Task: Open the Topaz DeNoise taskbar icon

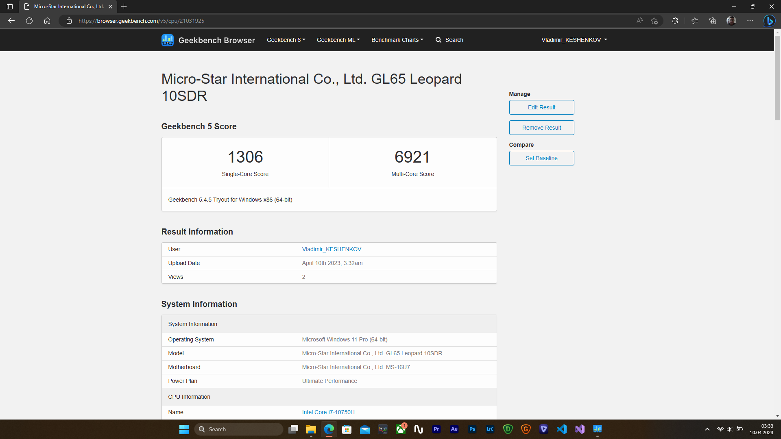Action: 508,429
